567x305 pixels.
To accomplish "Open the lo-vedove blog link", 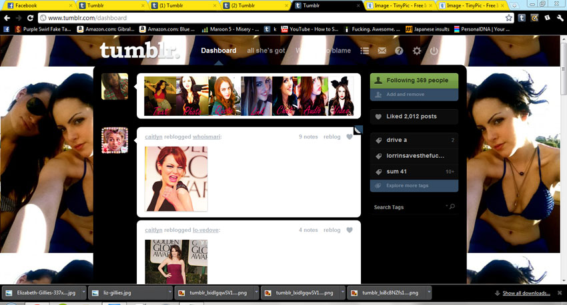I will click(x=205, y=230).
